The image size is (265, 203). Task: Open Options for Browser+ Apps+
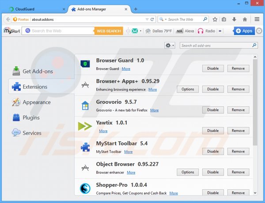point(188,89)
